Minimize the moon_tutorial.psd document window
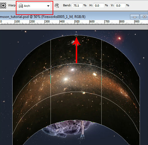This screenshot has width=148, height=145. pos(135,17)
